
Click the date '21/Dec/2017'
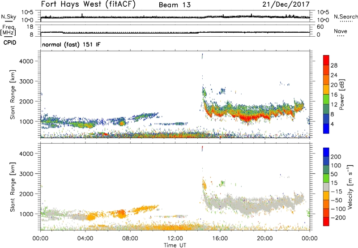coord(286,4)
